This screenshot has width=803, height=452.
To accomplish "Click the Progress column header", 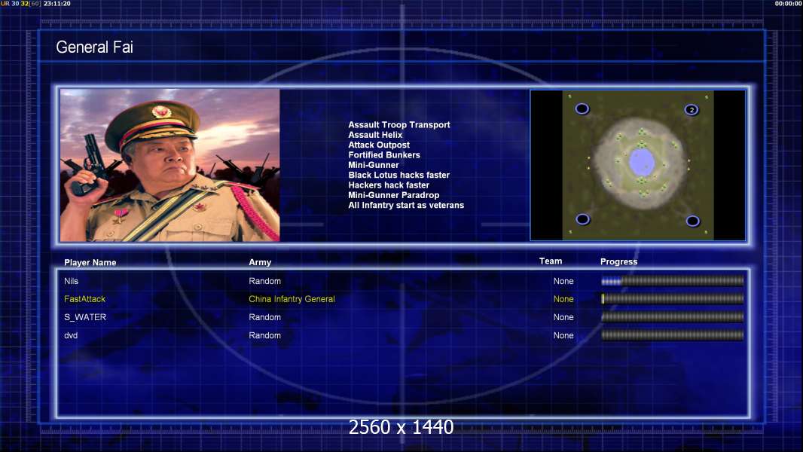I will (618, 261).
